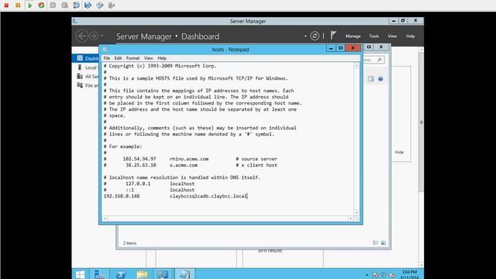Click the Hide link in Server Manager
Viewport: 496px width, 279px height.
pos(399,152)
